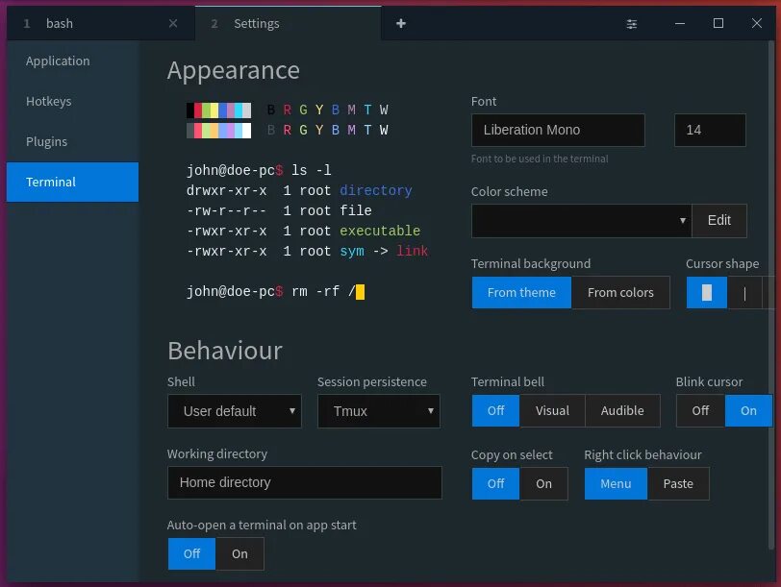Set Terminal bell to Visual
781x587 pixels.
click(552, 411)
